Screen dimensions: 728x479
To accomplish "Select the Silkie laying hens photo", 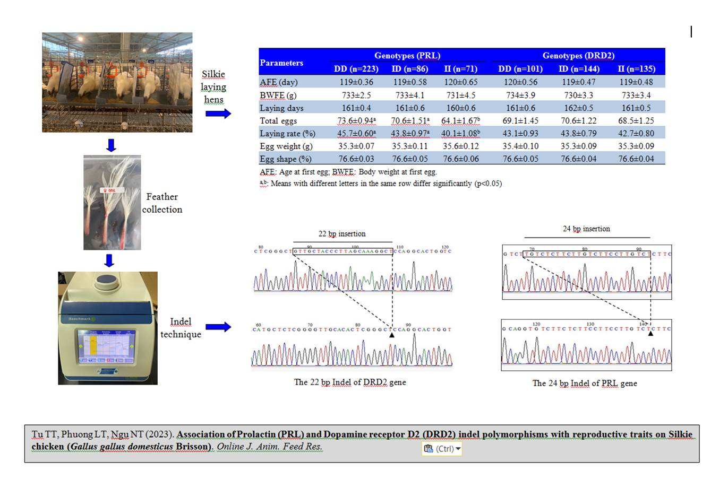I will coord(117,82).
